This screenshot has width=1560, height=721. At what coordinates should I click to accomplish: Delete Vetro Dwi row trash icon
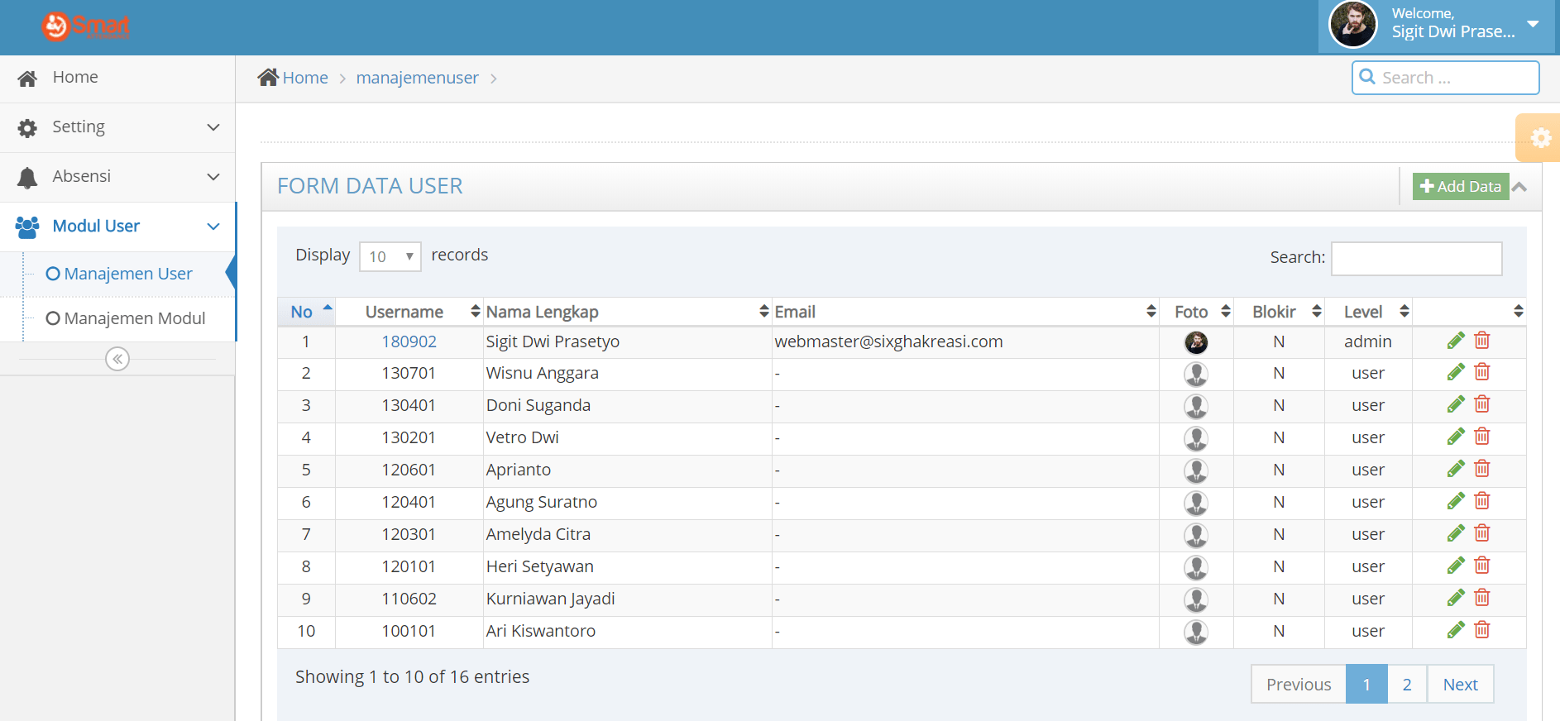click(1482, 437)
